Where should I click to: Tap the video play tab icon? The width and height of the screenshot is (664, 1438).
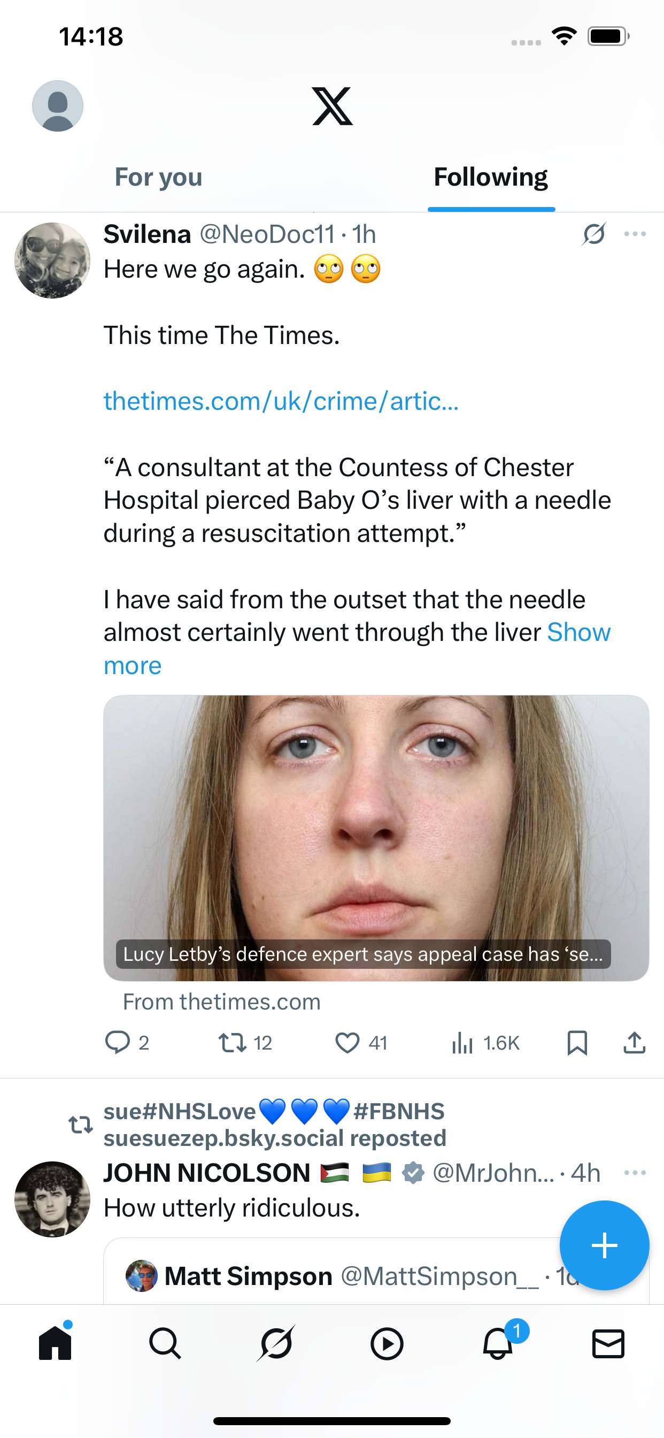(387, 1343)
